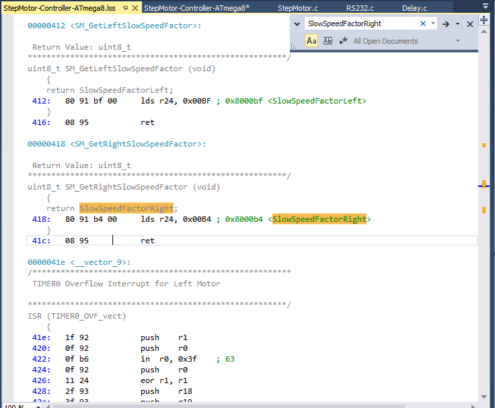Click the editor split-window handle

(484, 19)
